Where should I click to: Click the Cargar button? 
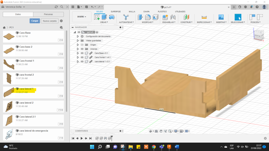click(x=35, y=21)
